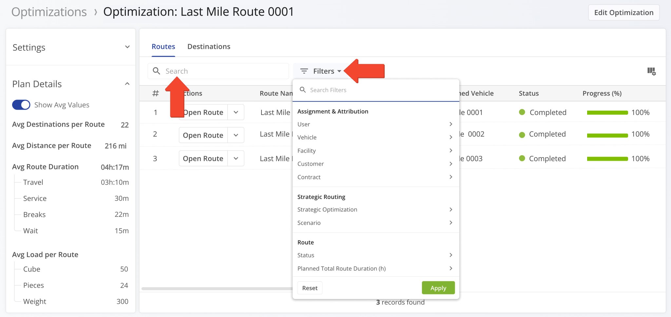This screenshot has height=317, width=671.
Task: Select the Vehicle filter option
Action: pyautogui.click(x=307, y=138)
